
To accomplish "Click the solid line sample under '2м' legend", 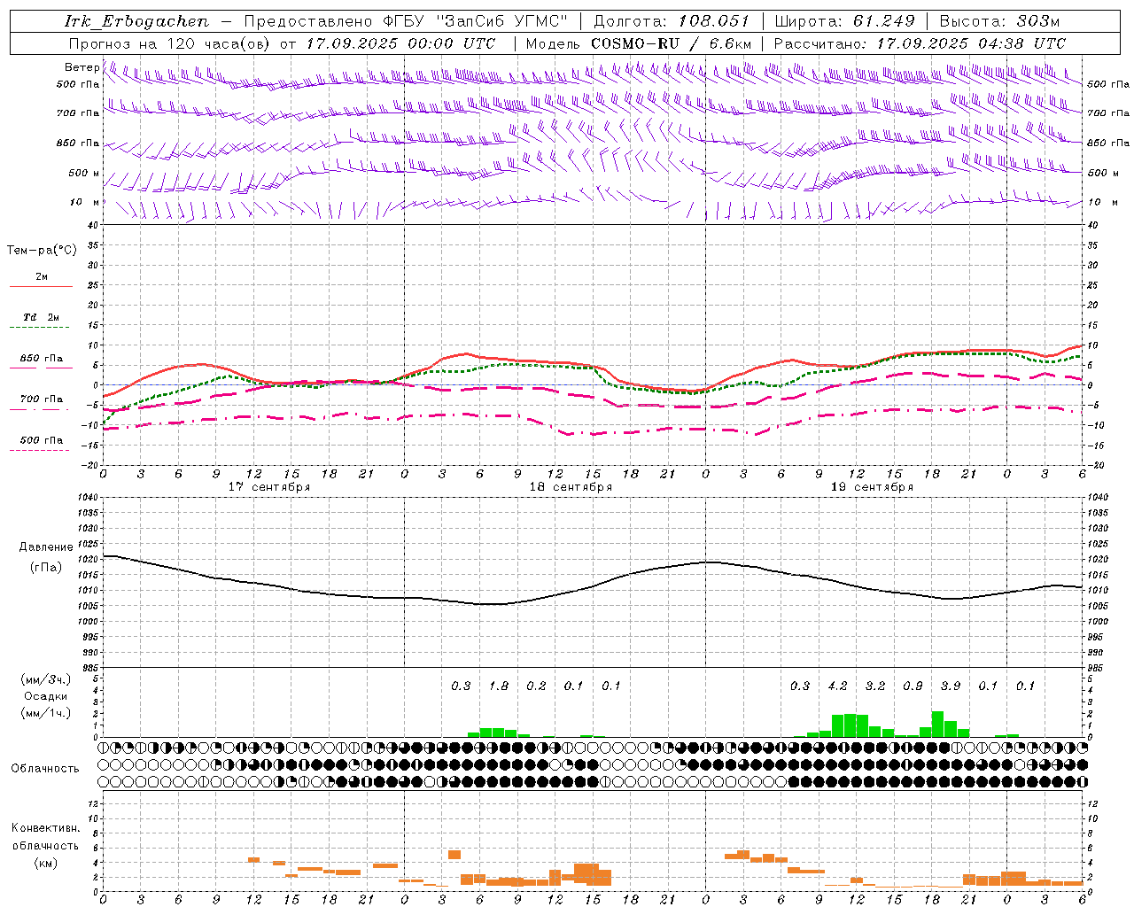I will 41,286.
